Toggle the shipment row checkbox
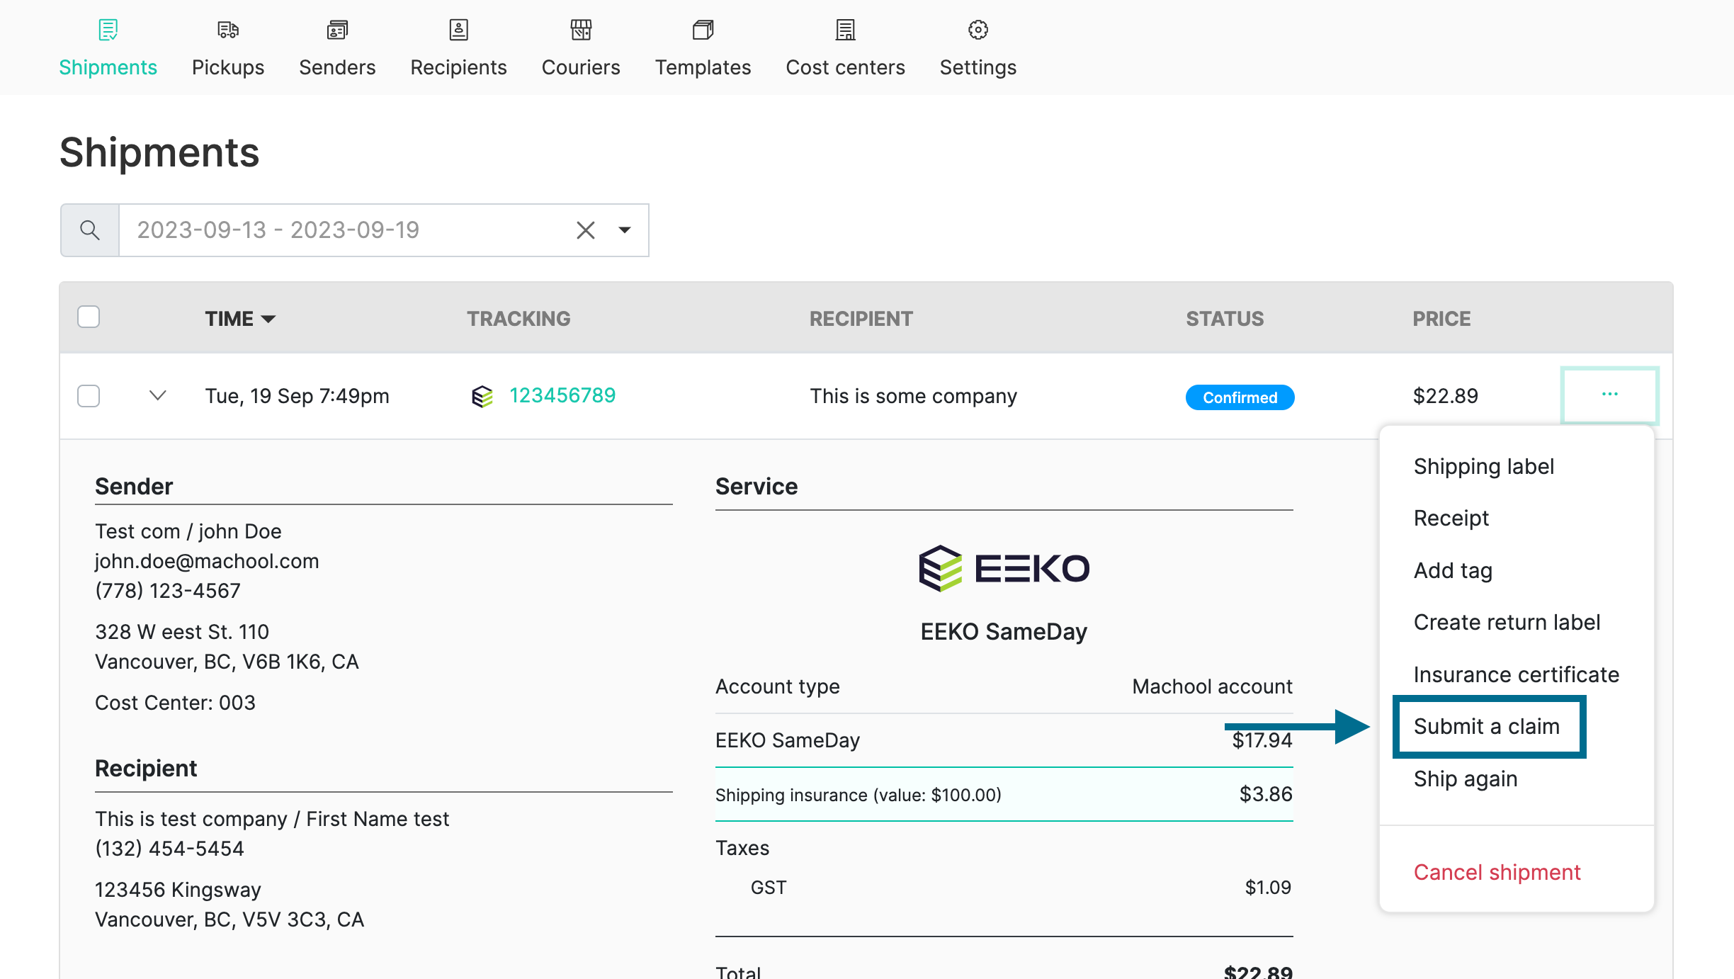The width and height of the screenshot is (1734, 979). pyautogui.click(x=89, y=397)
